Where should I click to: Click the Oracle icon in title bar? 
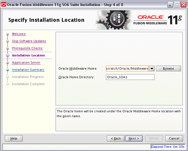[x=3, y=5]
